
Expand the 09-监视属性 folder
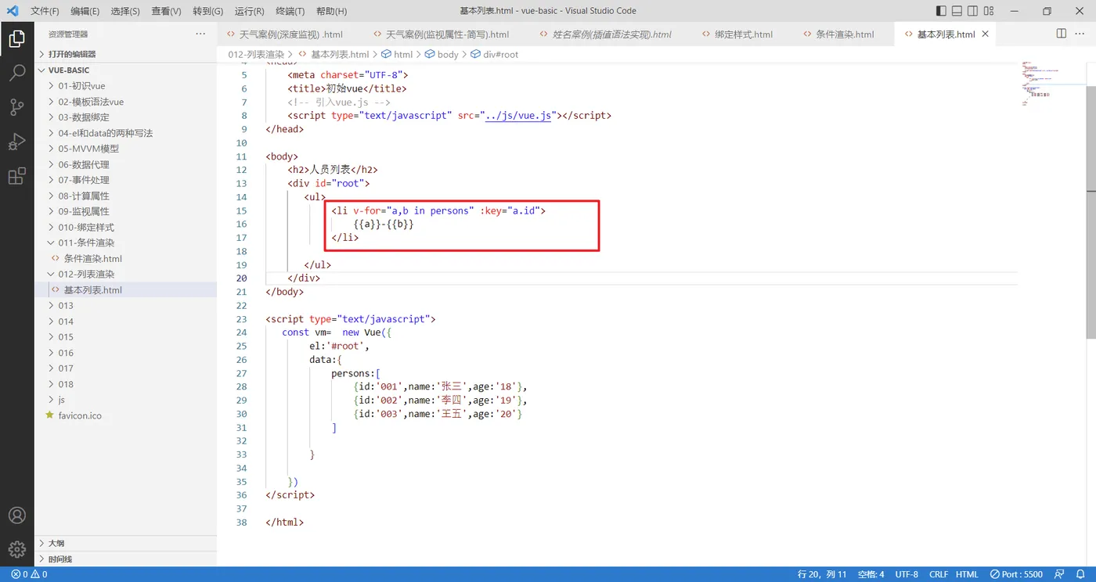125,211
